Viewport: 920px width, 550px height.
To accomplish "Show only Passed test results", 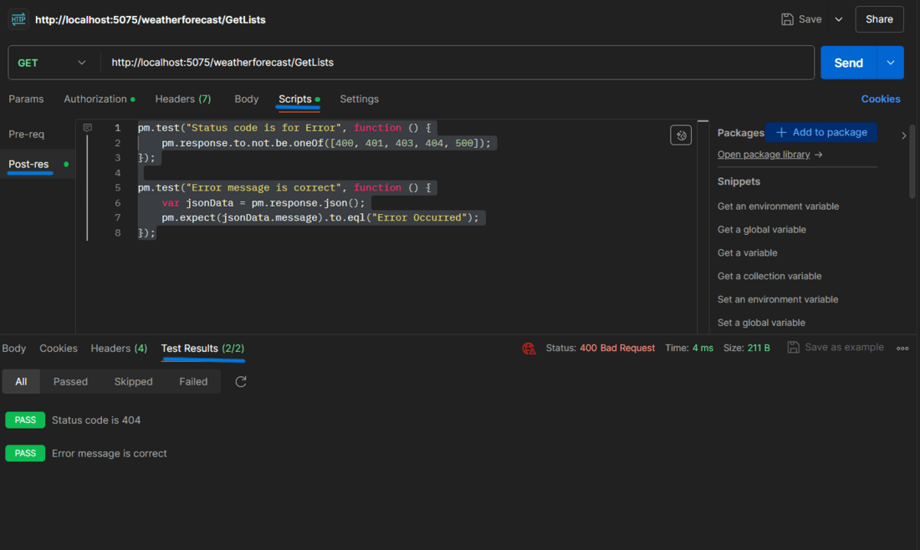I will 70,382.
